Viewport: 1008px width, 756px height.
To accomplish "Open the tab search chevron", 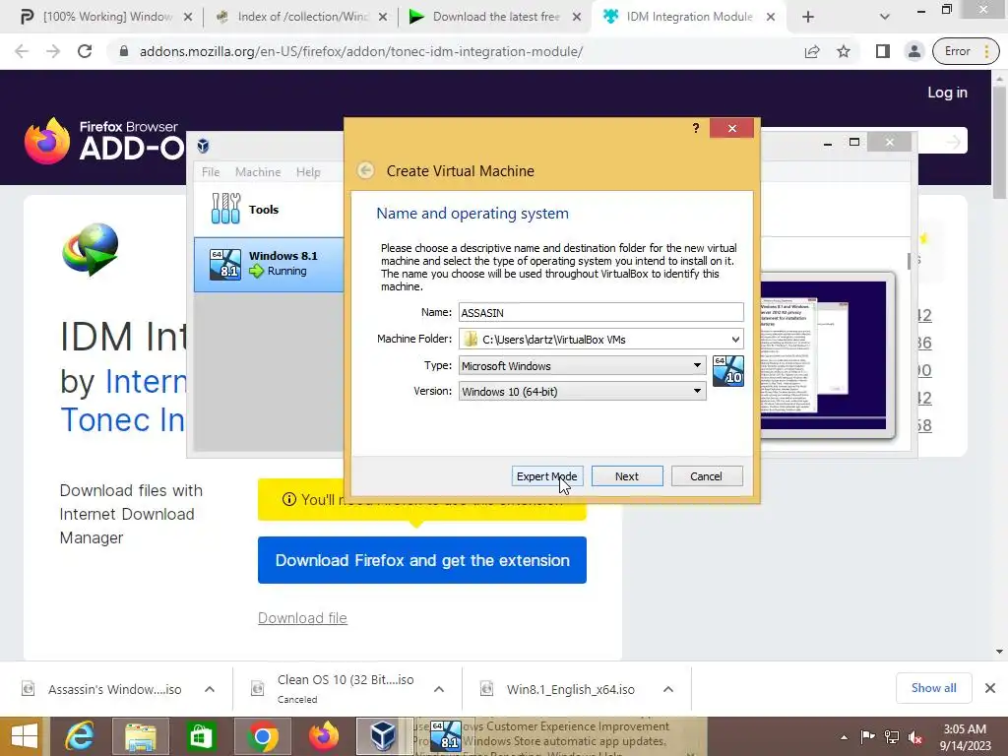I will coord(885,17).
